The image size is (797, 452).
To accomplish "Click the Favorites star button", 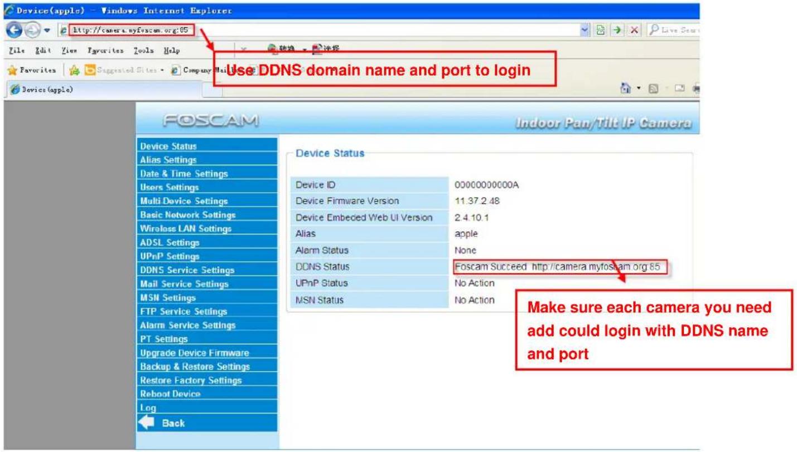I will (32, 70).
